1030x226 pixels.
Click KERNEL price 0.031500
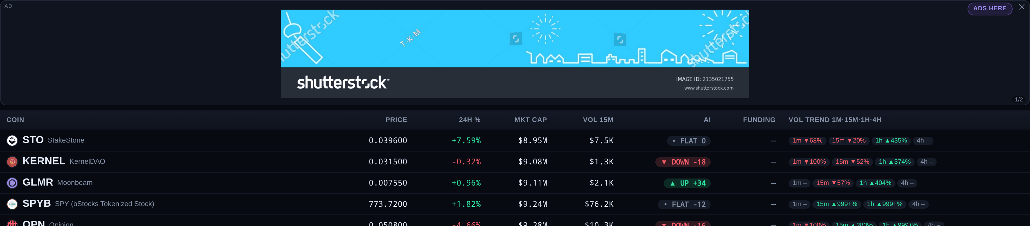(x=388, y=161)
